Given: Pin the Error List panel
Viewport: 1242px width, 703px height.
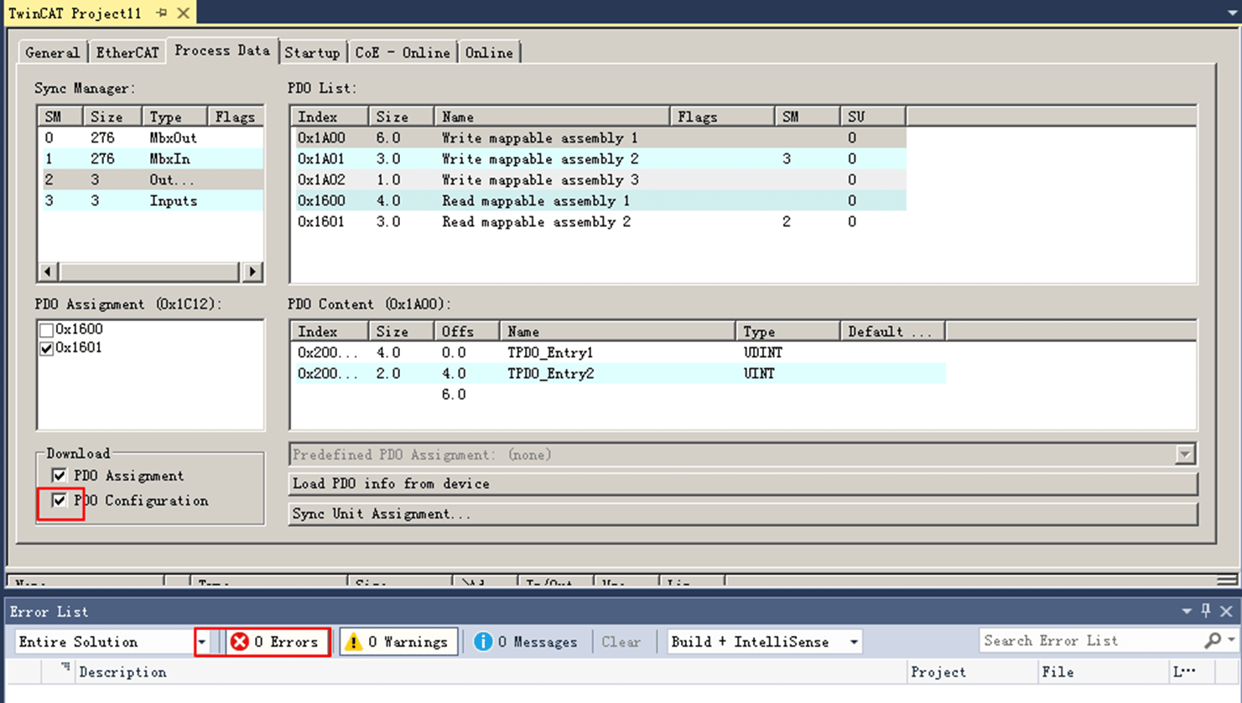Looking at the screenshot, I should [x=1206, y=611].
